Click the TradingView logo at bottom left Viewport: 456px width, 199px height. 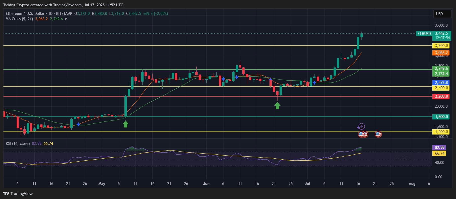(x=18, y=193)
